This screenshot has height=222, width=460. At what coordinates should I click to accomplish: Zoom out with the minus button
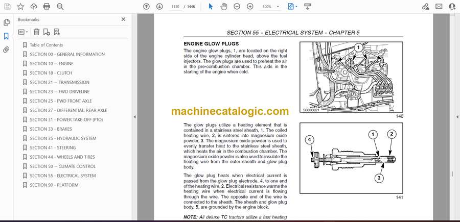[x=237, y=7]
